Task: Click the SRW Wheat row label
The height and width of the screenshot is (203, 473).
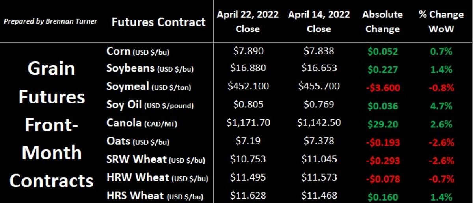Action: click(156, 159)
